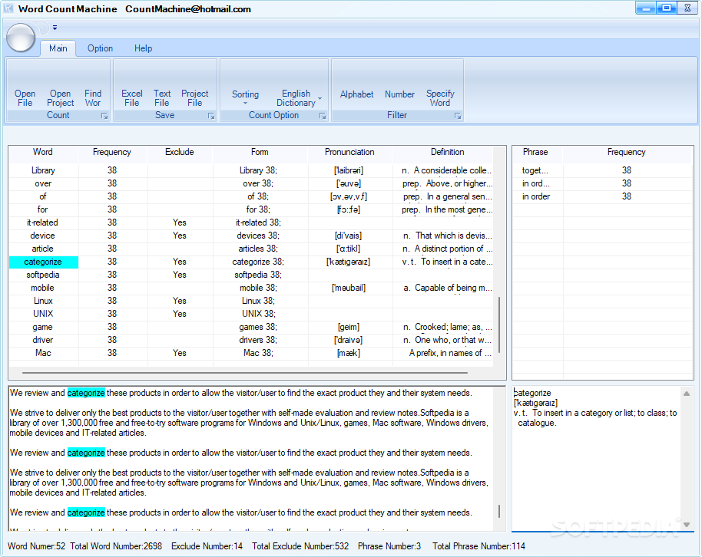Viewport: 702px width, 557px height.
Task: Switch to the Main ribbon tab
Action: 58,48
